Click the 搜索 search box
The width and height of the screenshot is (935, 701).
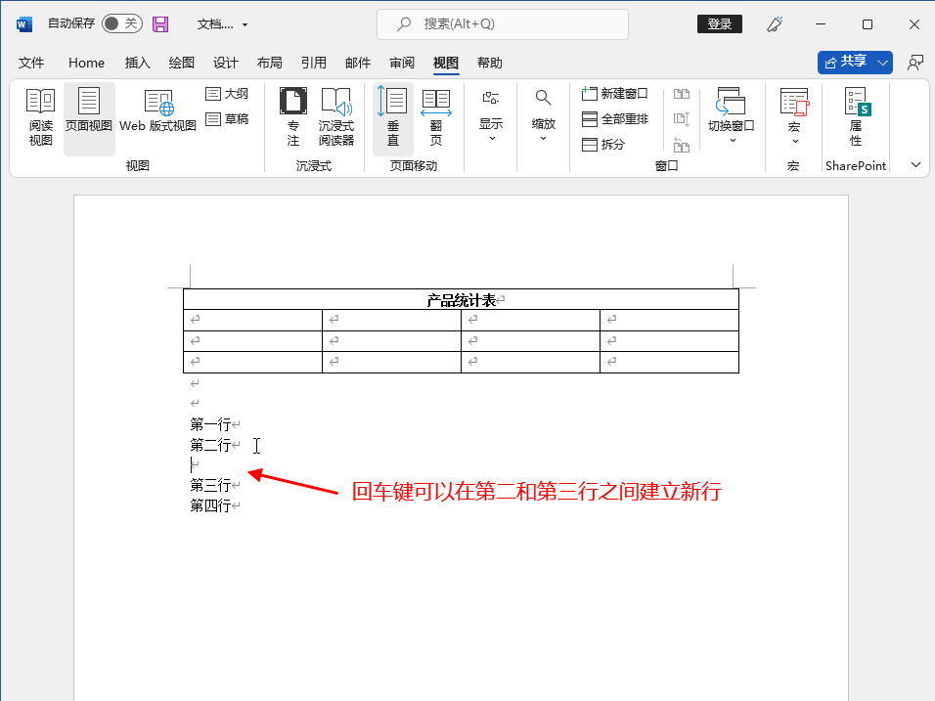pyautogui.click(x=503, y=23)
